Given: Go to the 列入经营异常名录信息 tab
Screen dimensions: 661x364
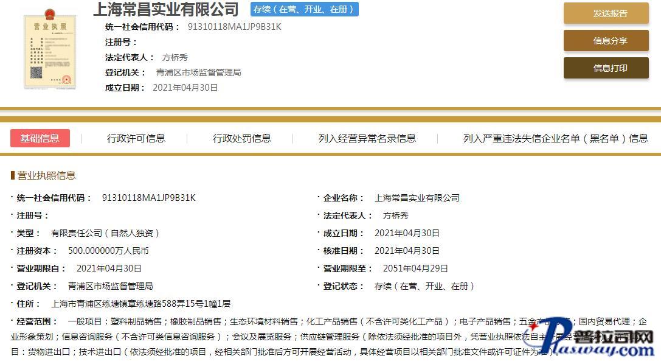Looking at the screenshot, I should 367,138.
